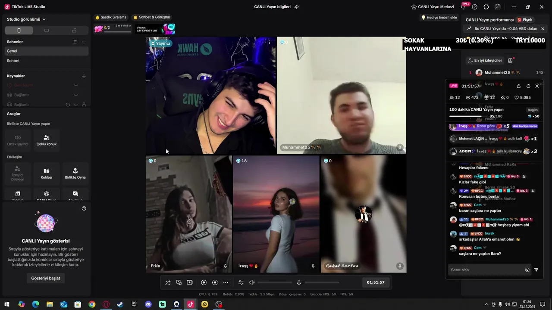Open notifications bell with 99+ badge

pos(463,7)
